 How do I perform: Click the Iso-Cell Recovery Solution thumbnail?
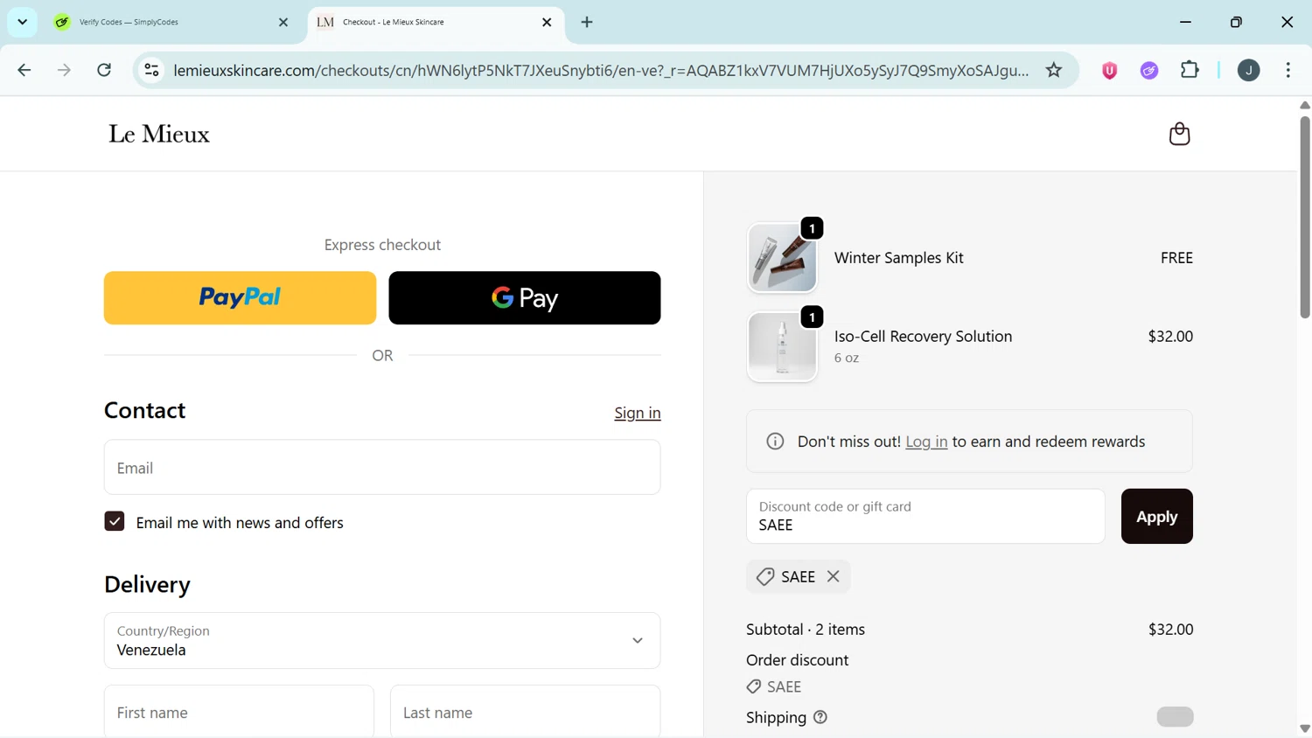782,347
